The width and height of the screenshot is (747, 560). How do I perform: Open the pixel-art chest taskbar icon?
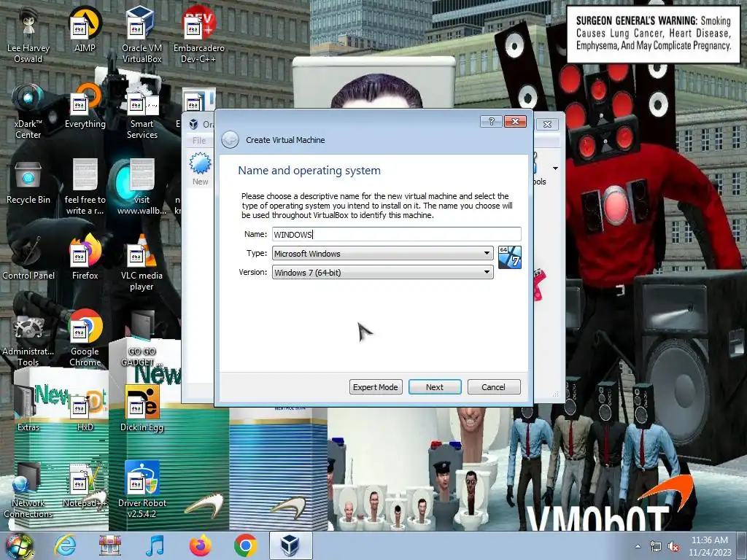click(x=110, y=545)
